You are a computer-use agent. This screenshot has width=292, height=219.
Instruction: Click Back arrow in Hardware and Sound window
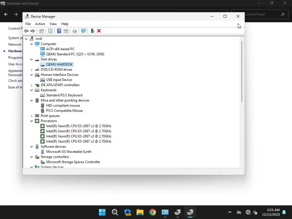point(6,14)
